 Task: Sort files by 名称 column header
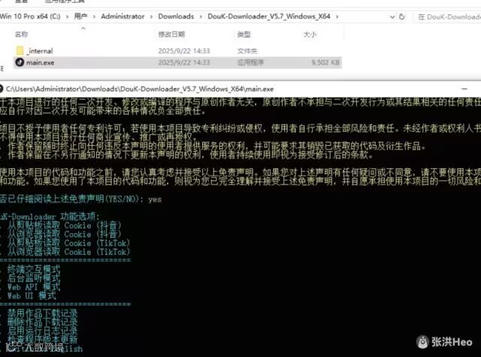click(22, 35)
